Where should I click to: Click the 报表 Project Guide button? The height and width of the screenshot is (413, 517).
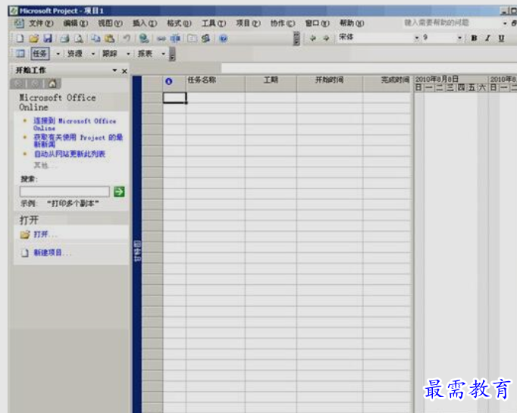point(145,53)
